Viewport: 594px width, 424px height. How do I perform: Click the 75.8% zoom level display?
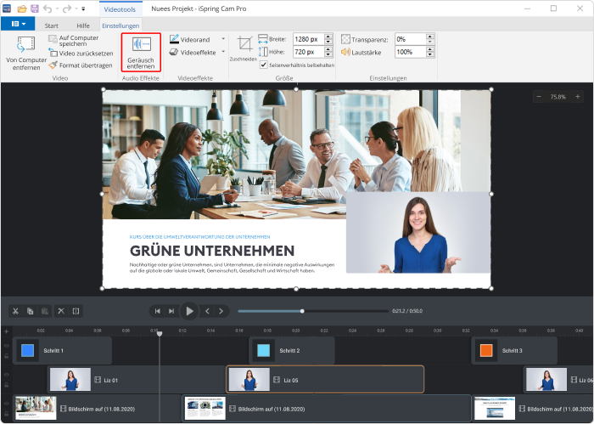click(558, 97)
